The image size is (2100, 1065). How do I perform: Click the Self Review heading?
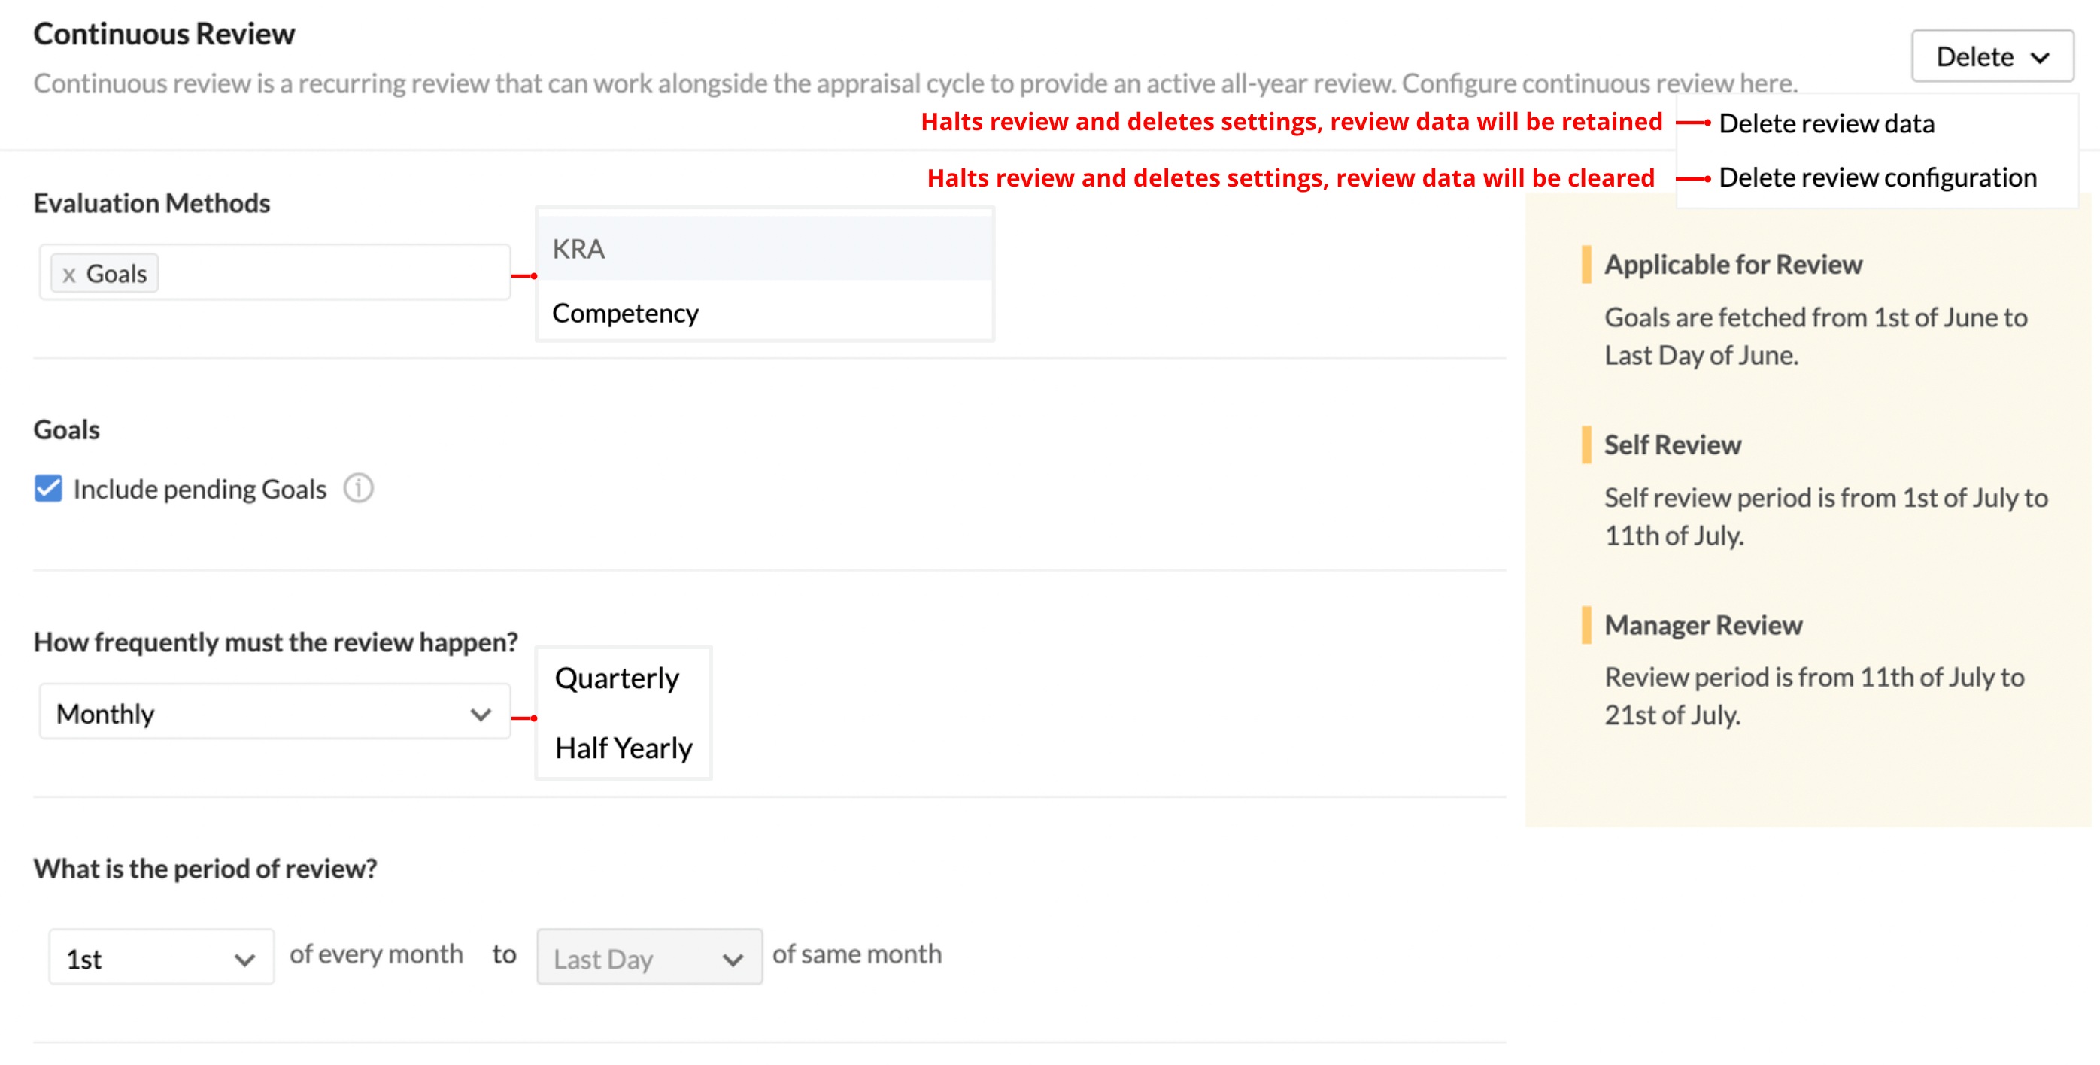click(1673, 445)
